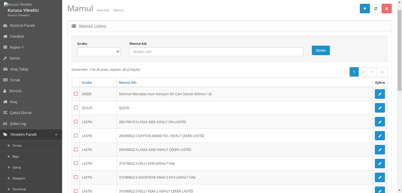Image resolution: width=402 pixels, height=193 pixels.
Task: Open Kontrol Paneli menu item
Action: coord(31,26)
